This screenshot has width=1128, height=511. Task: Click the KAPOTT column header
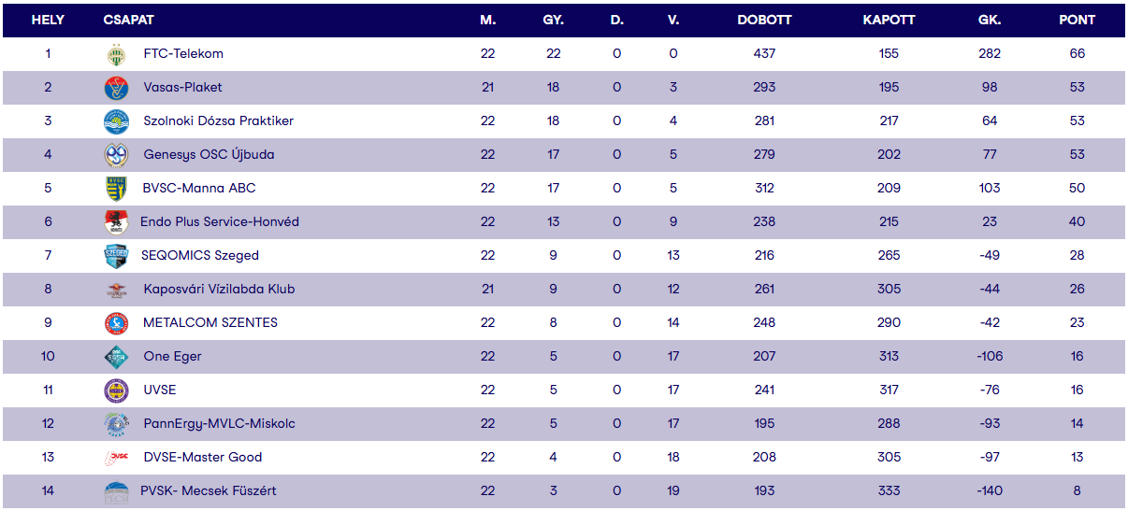889,20
